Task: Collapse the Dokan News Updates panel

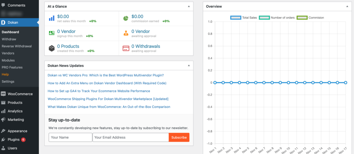Action: point(189,66)
